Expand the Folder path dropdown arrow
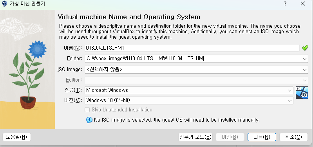313x147 pixels. point(305,59)
